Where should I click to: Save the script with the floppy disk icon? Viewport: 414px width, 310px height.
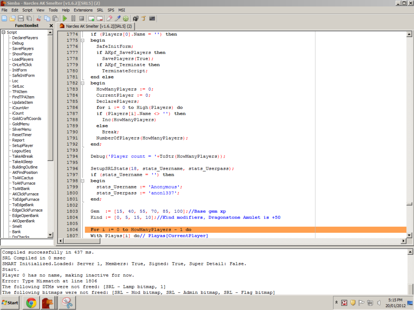coord(21,18)
